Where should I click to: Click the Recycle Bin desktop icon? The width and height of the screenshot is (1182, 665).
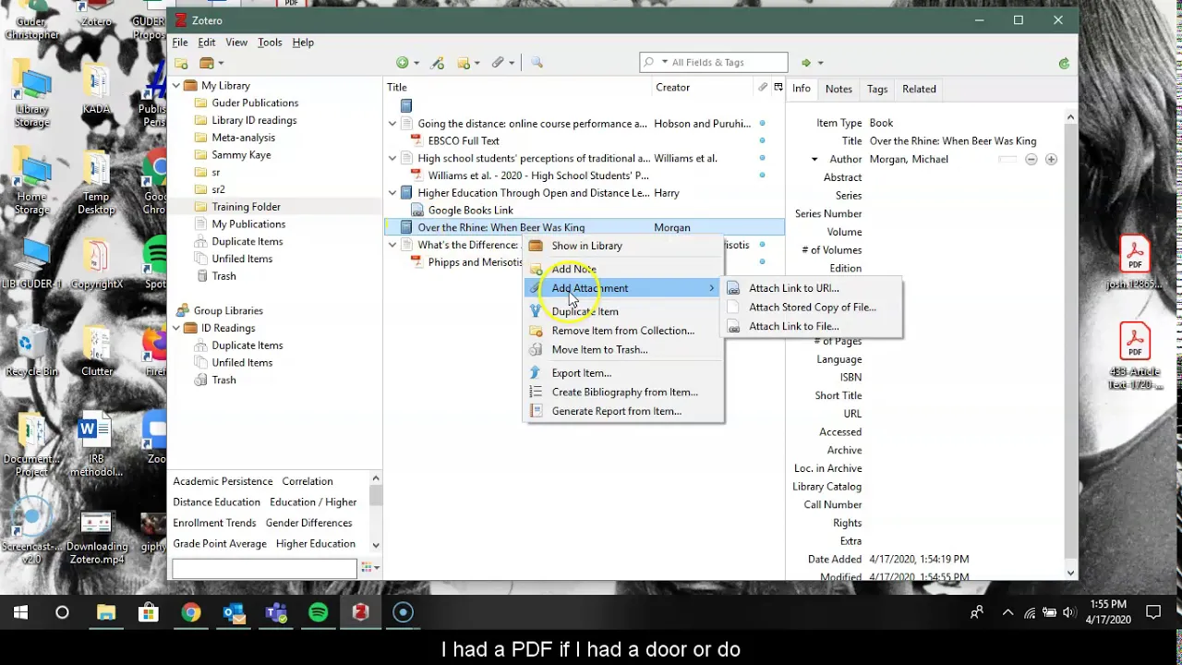(31, 351)
